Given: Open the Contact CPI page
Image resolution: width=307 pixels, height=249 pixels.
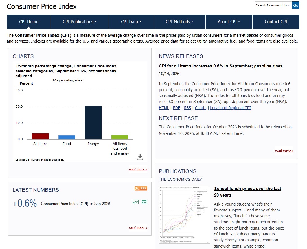Looking at the screenshot, I should tap(276, 22).
